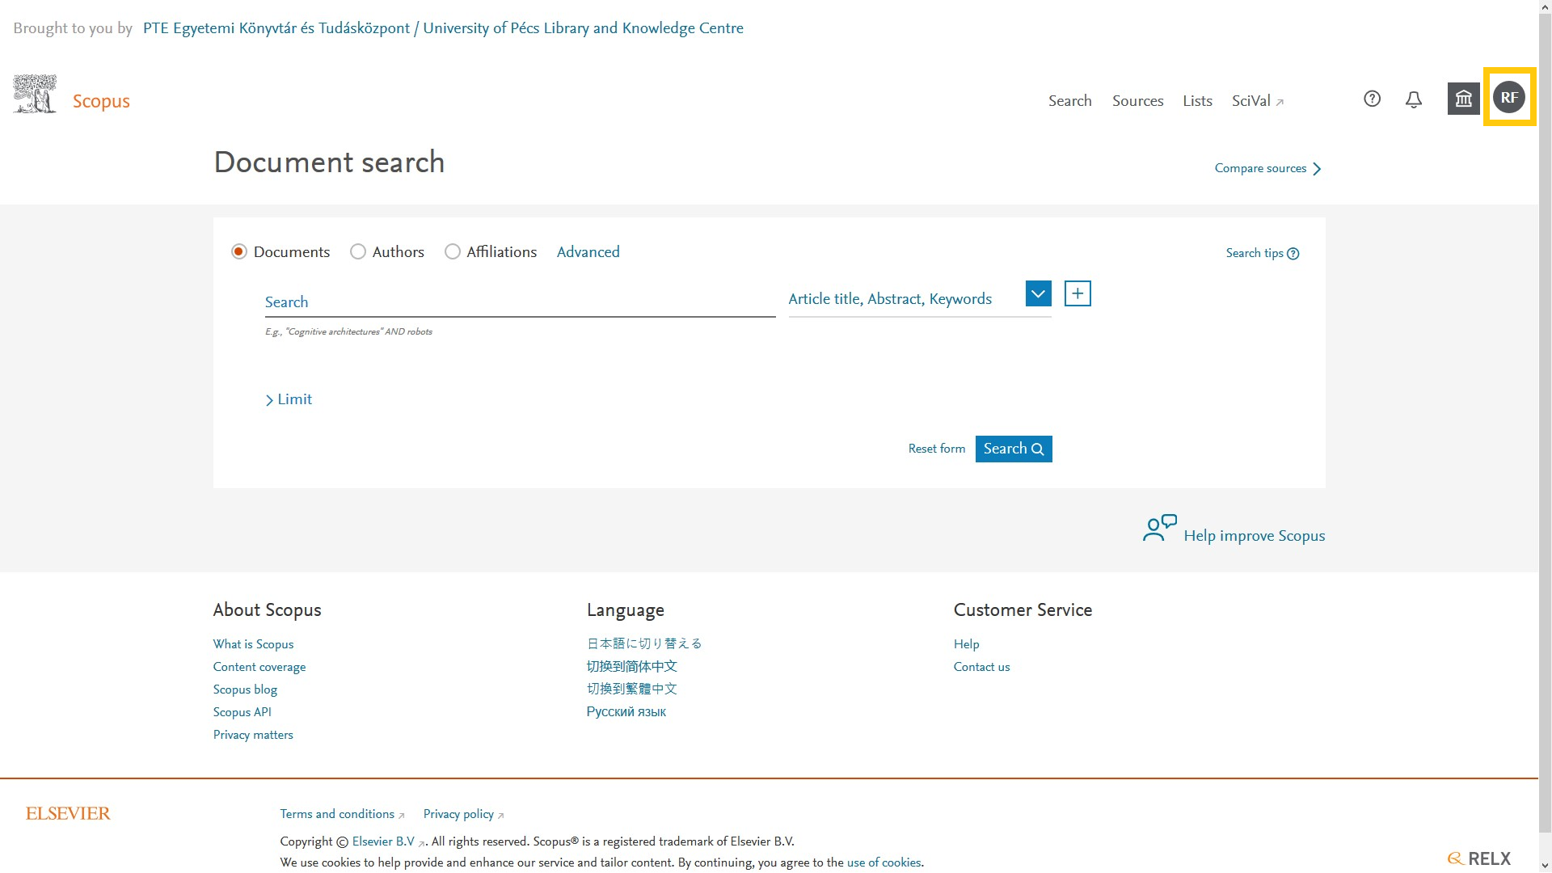The width and height of the screenshot is (1552, 873).
Task: Open the help question mark icon
Action: (x=1372, y=99)
